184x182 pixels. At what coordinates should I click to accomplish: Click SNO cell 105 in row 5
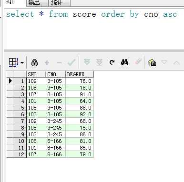(x=36, y=108)
